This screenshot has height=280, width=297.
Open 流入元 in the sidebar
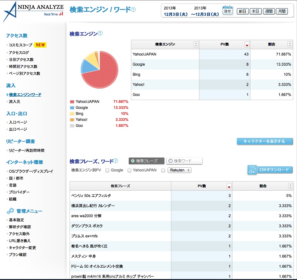point(14,102)
